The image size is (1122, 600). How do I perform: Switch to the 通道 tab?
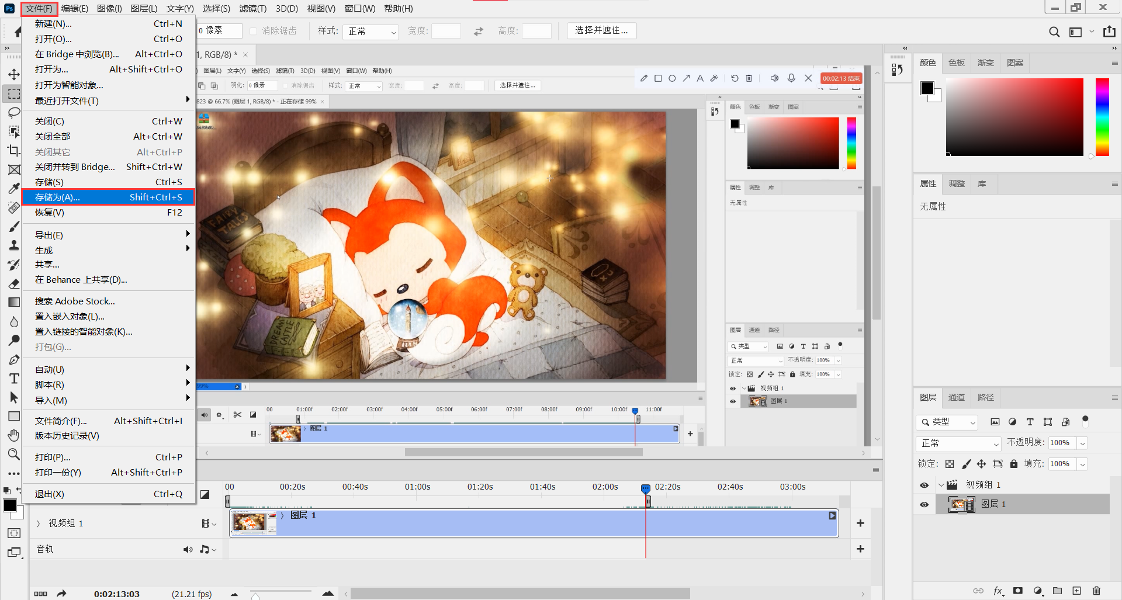point(957,397)
